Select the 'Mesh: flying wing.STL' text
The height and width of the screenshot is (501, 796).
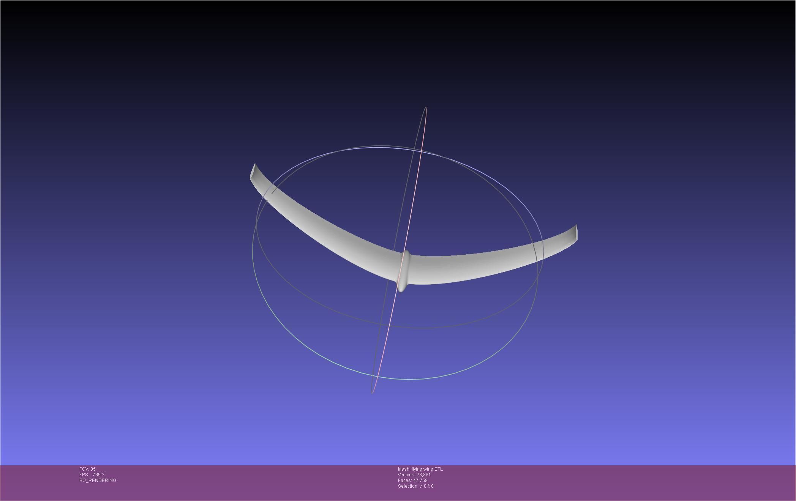click(x=420, y=469)
